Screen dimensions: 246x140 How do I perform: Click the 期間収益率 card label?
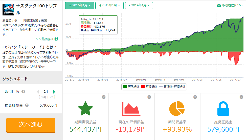[177, 122]
